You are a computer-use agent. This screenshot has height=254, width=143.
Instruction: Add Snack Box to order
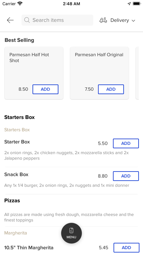[x=126, y=176]
